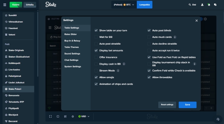The width and height of the screenshot is (224, 124).
Task: Open live stats chart icon
Action: [x=65, y=116]
